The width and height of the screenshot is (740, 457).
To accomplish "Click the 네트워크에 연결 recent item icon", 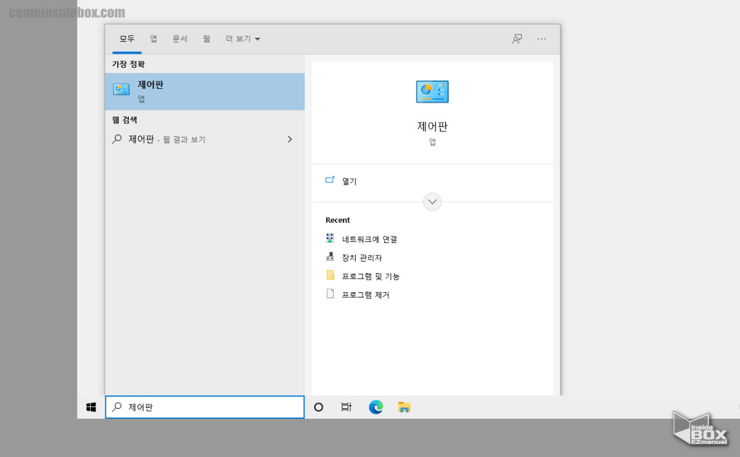I will pos(330,239).
